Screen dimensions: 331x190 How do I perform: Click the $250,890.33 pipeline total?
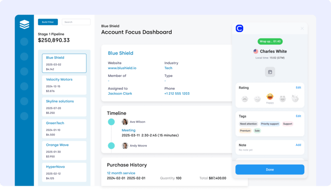tap(54, 40)
